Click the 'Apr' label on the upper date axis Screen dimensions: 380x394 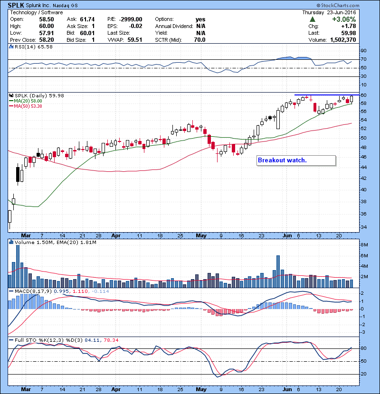(x=116, y=236)
